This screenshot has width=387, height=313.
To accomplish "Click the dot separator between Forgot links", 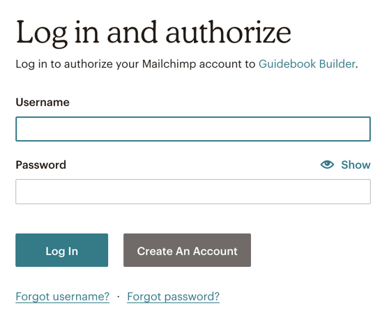I will tap(119, 296).
